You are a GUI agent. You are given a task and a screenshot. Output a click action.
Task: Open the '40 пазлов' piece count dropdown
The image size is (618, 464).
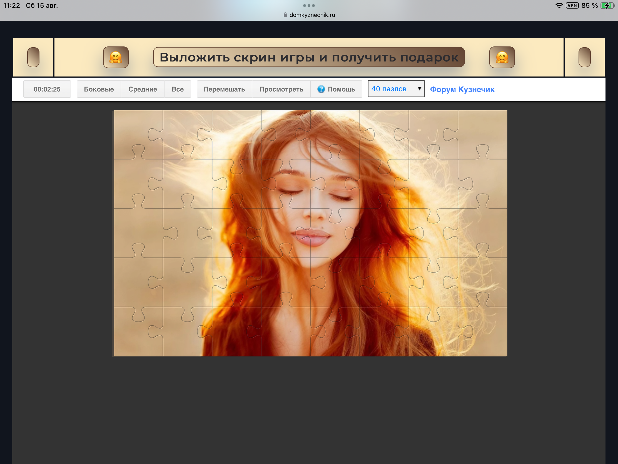[396, 89]
